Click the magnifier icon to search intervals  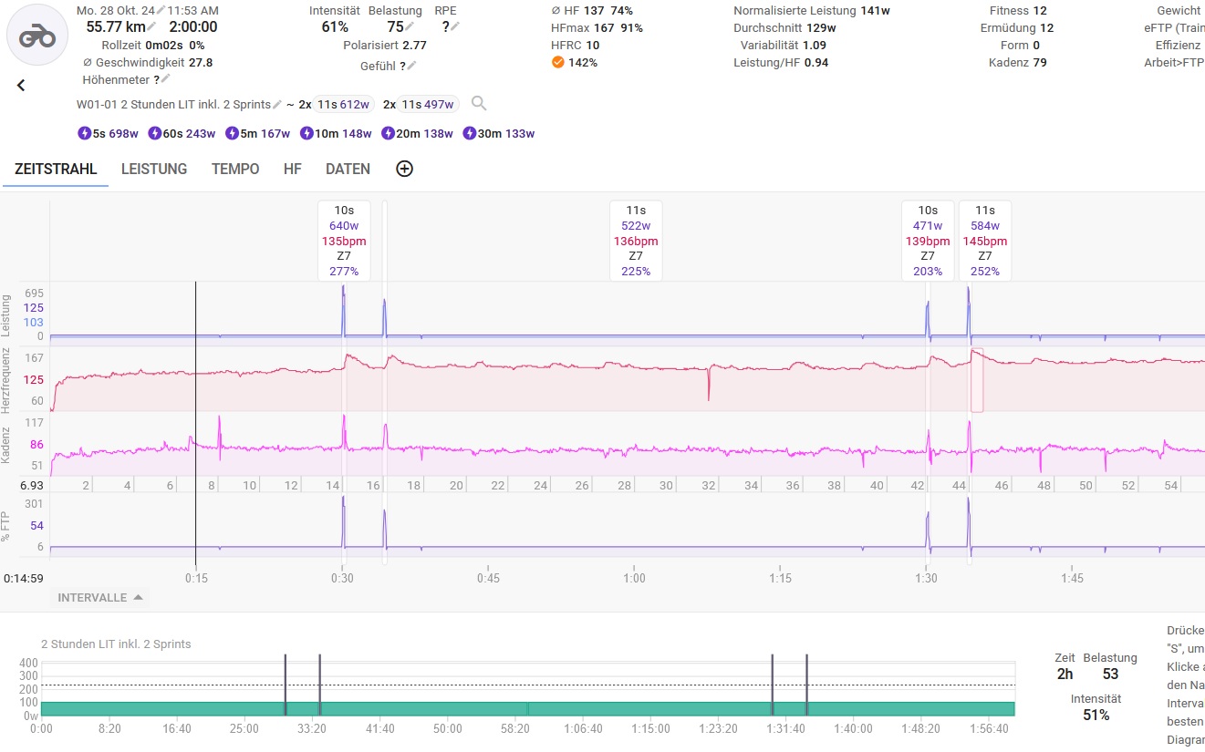click(479, 104)
